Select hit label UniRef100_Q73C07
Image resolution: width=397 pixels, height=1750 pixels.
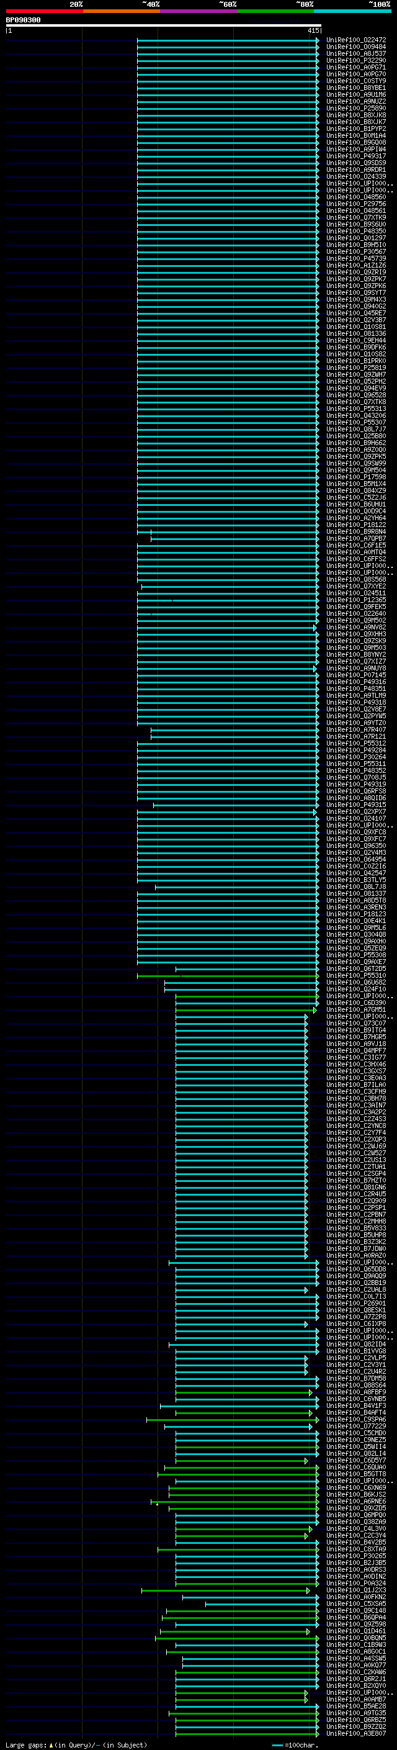coord(356,1023)
